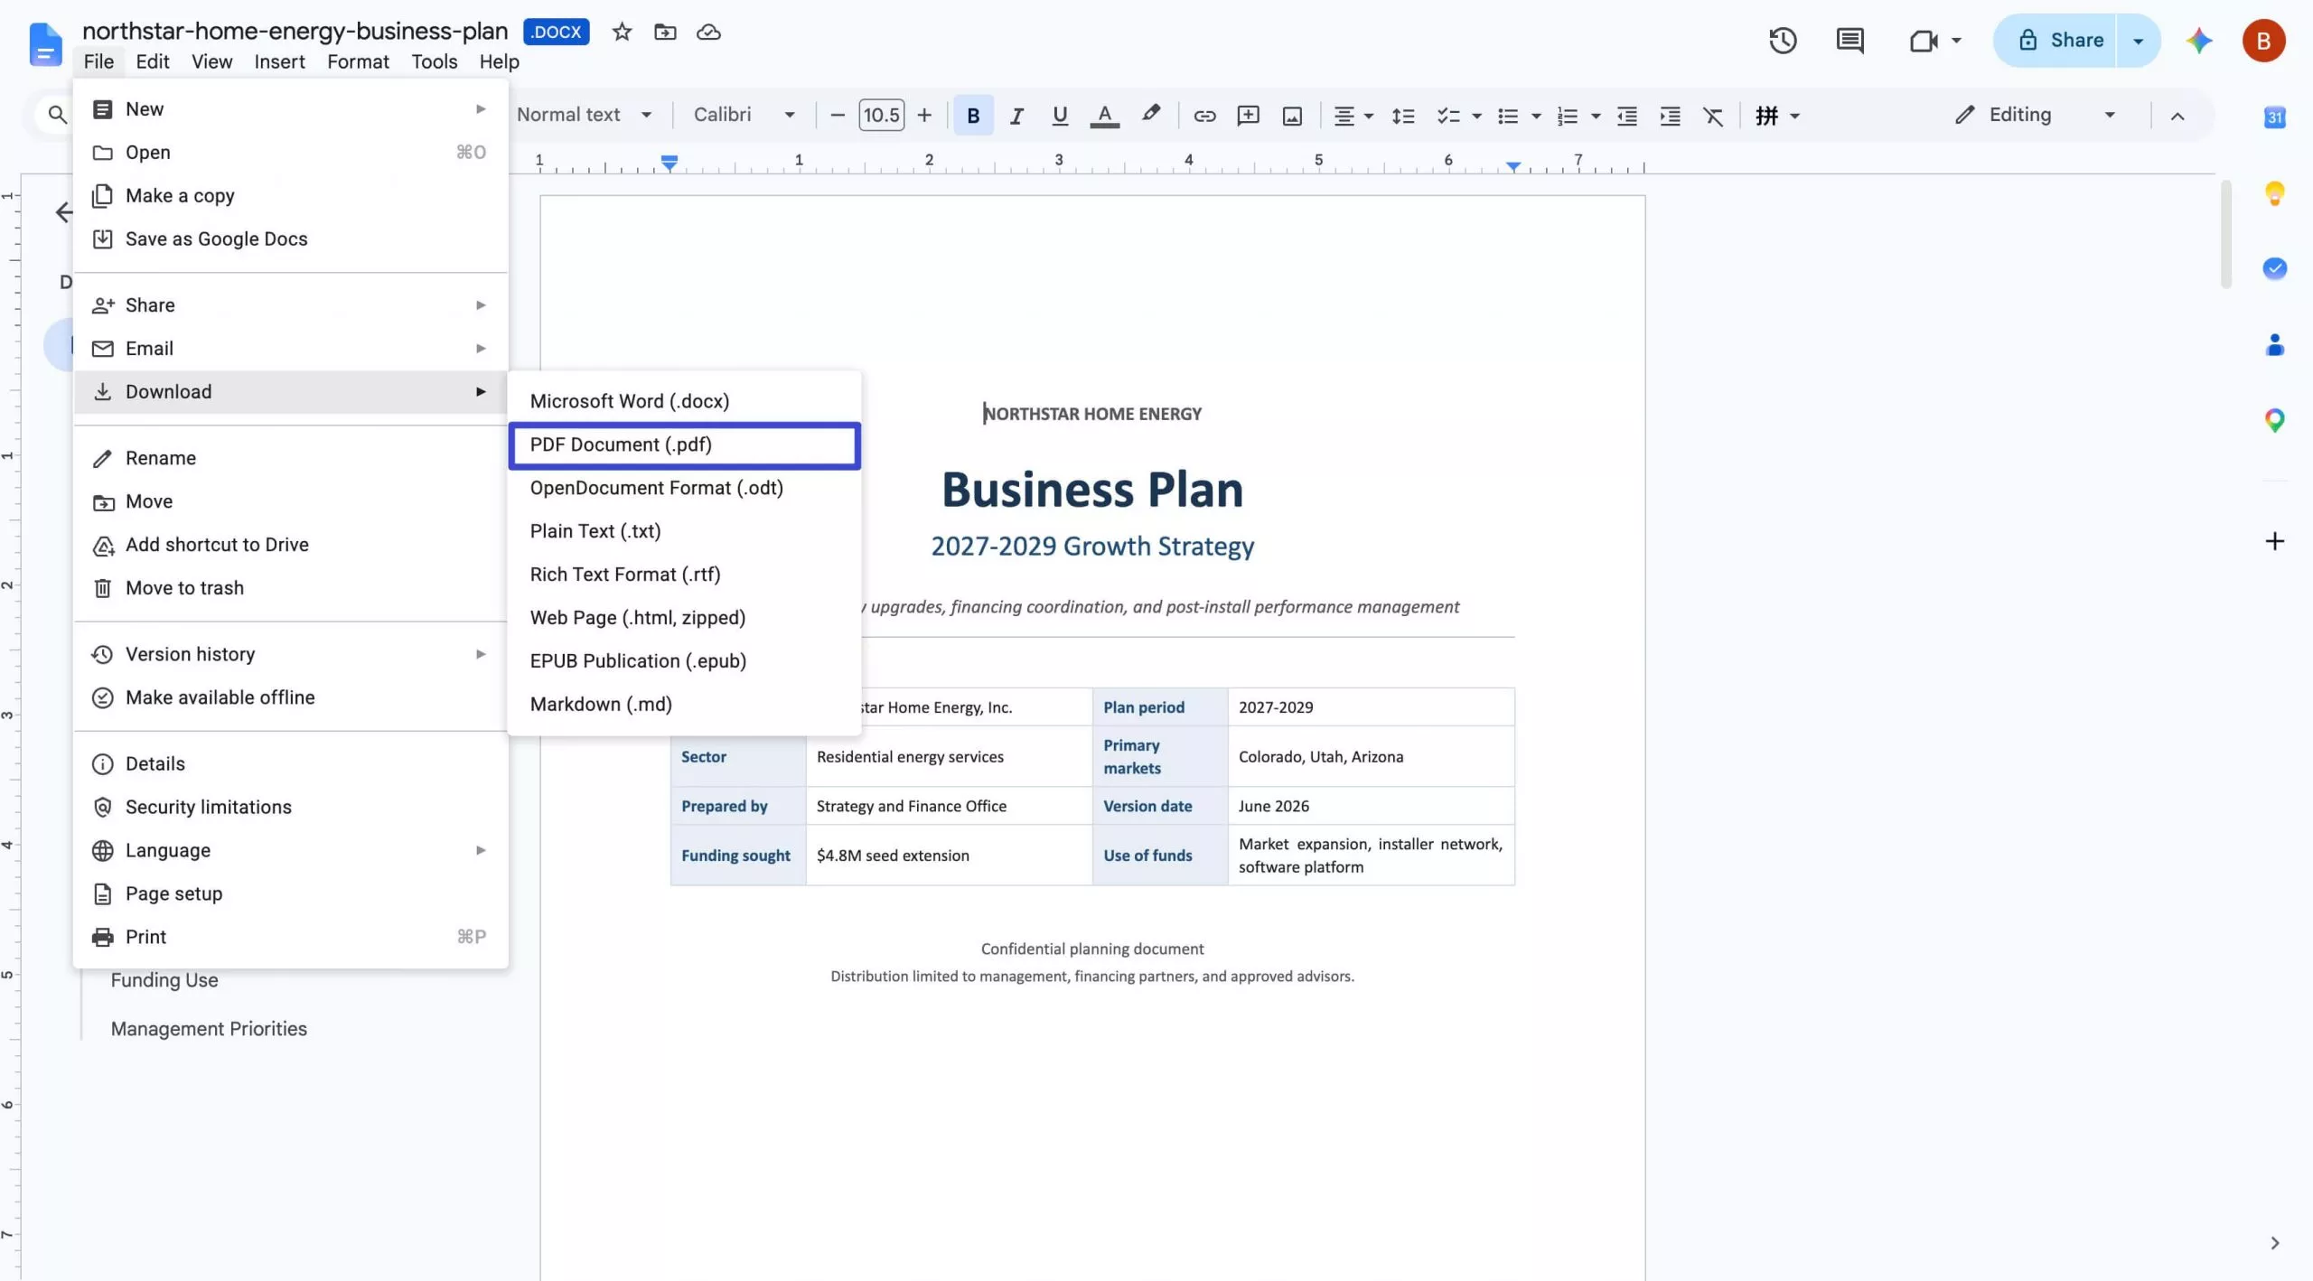Viewport: 2313px width, 1281px height.
Task: Increase the font size with plus
Action: click(924, 116)
